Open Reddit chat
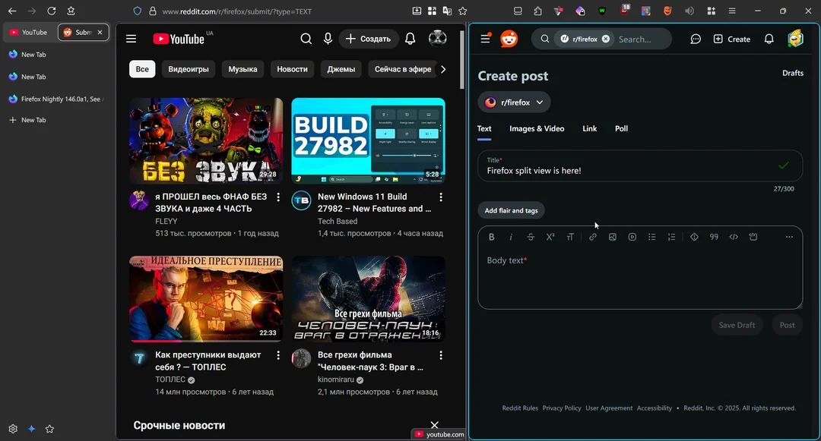Viewport: 821px width, 441px height. (x=696, y=39)
